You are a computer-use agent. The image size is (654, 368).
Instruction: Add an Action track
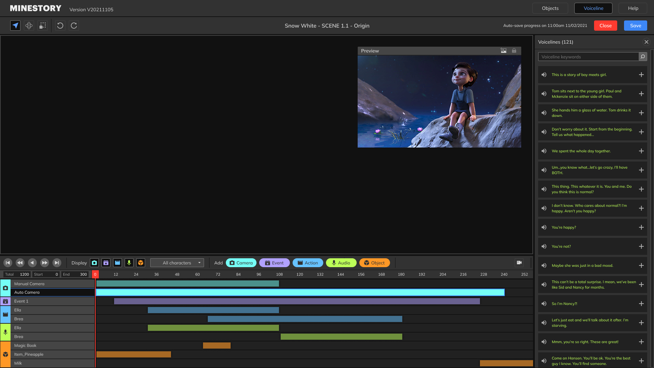308,263
